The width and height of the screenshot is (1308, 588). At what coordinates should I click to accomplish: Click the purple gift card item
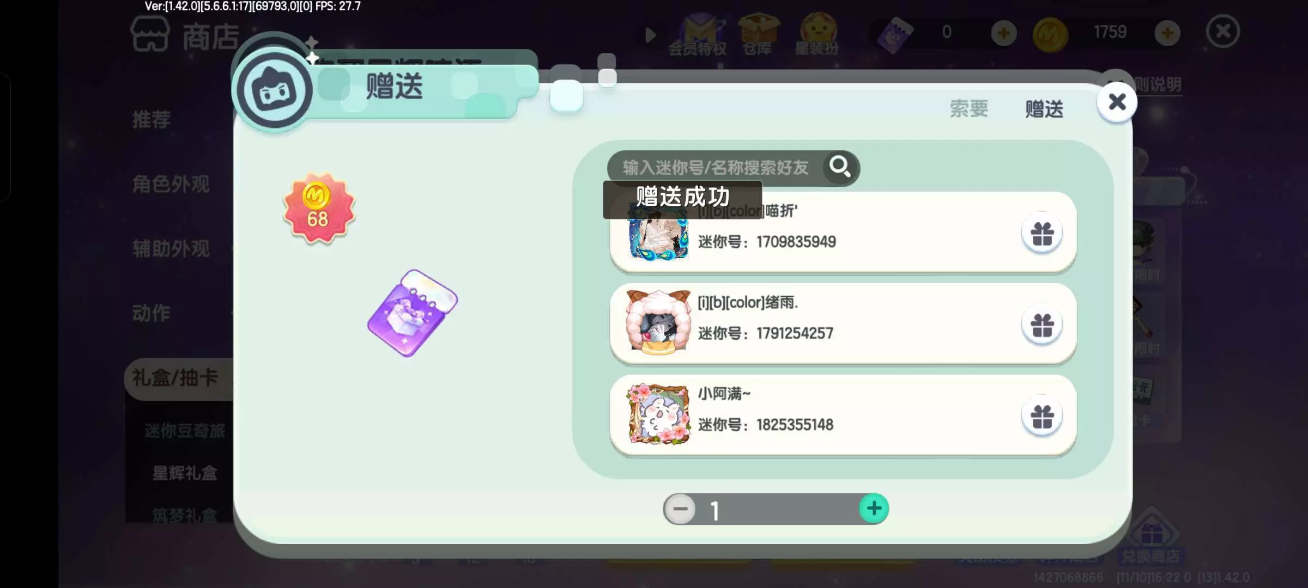pyautogui.click(x=413, y=313)
